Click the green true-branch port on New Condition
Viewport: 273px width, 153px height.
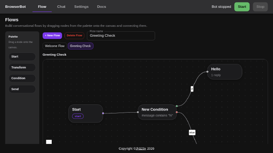[x=177, y=106]
